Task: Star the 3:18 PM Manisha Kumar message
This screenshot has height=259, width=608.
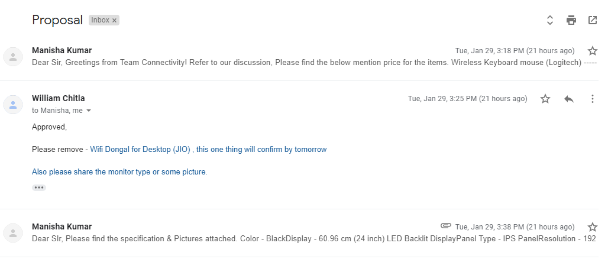Action: click(x=592, y=51)
